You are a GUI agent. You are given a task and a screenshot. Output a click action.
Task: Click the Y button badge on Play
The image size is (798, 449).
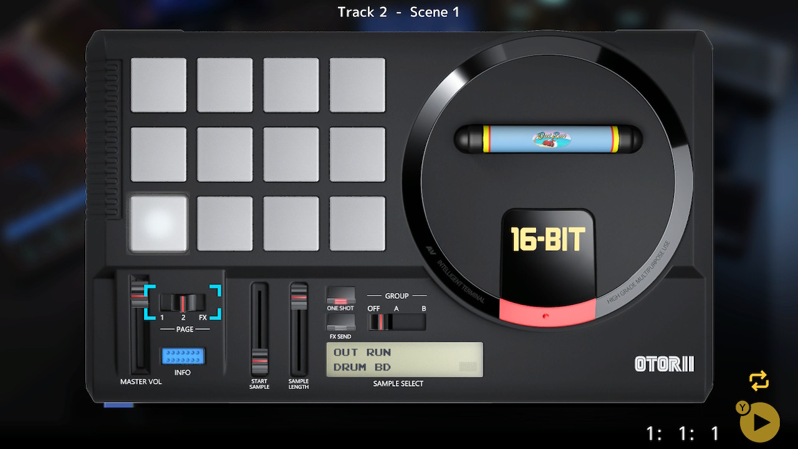coord(742,408)
